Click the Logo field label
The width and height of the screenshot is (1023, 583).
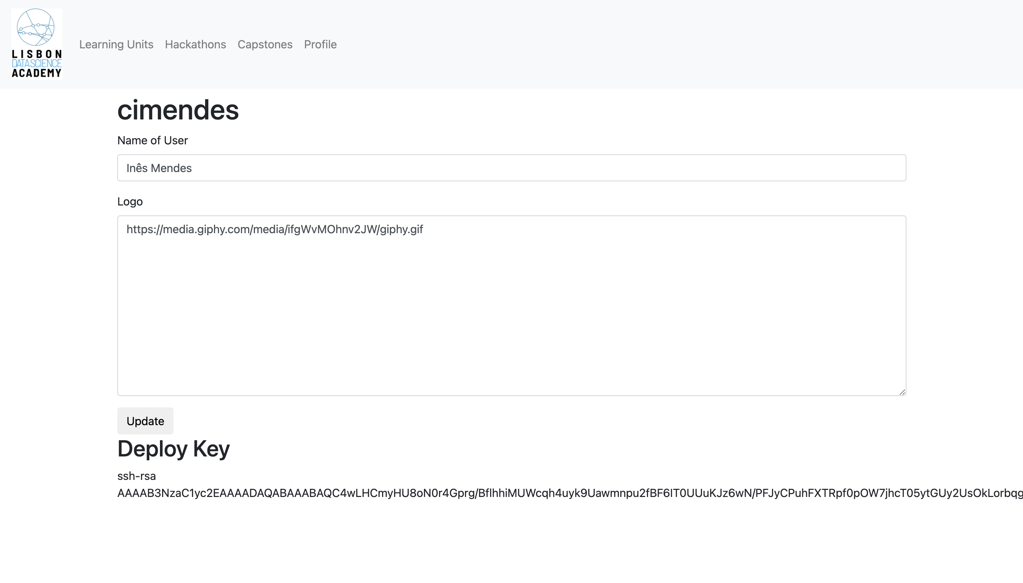click(130, 202)
